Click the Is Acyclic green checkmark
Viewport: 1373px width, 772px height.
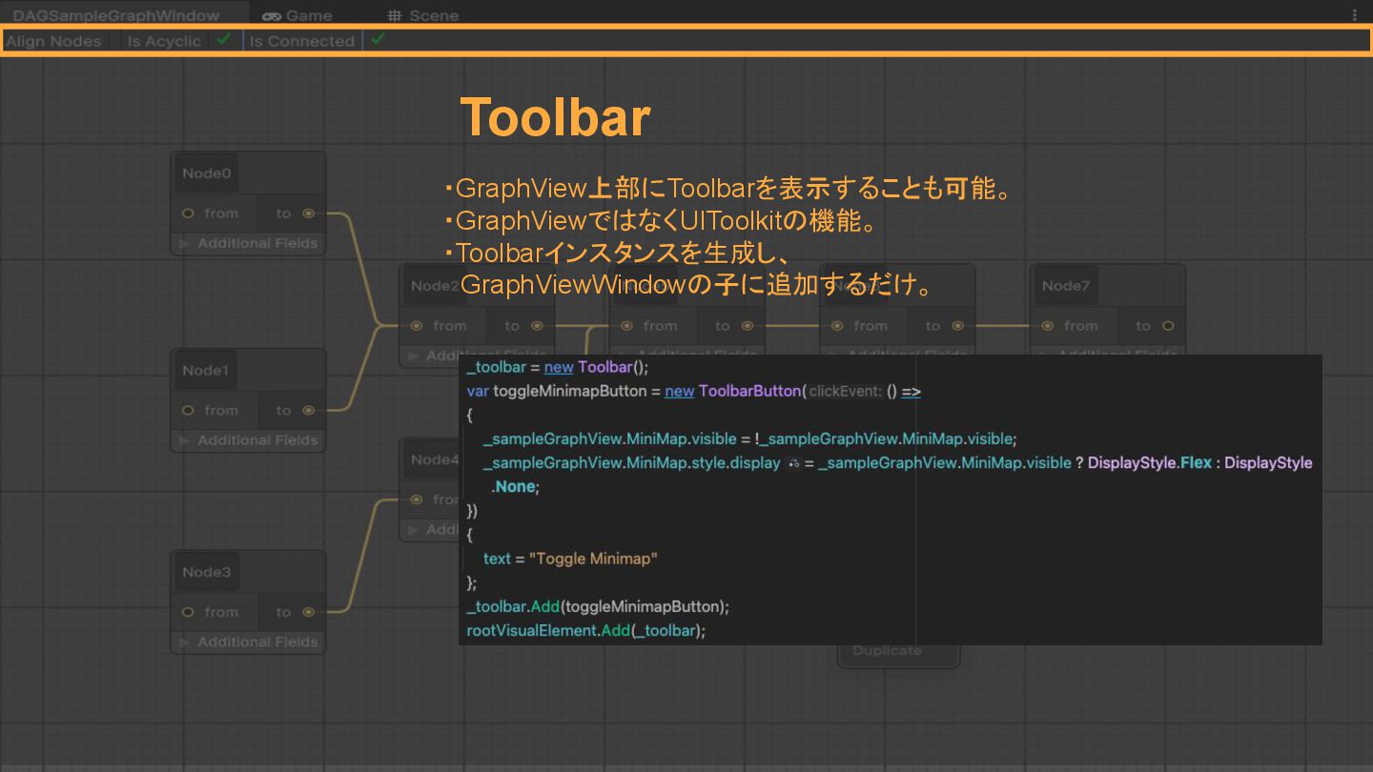[x=223, y=40]
